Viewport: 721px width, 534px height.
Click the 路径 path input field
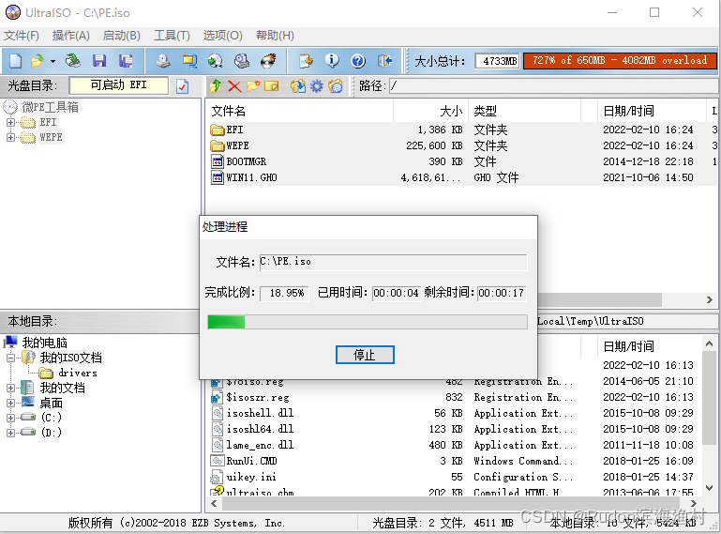pos(553,86)
